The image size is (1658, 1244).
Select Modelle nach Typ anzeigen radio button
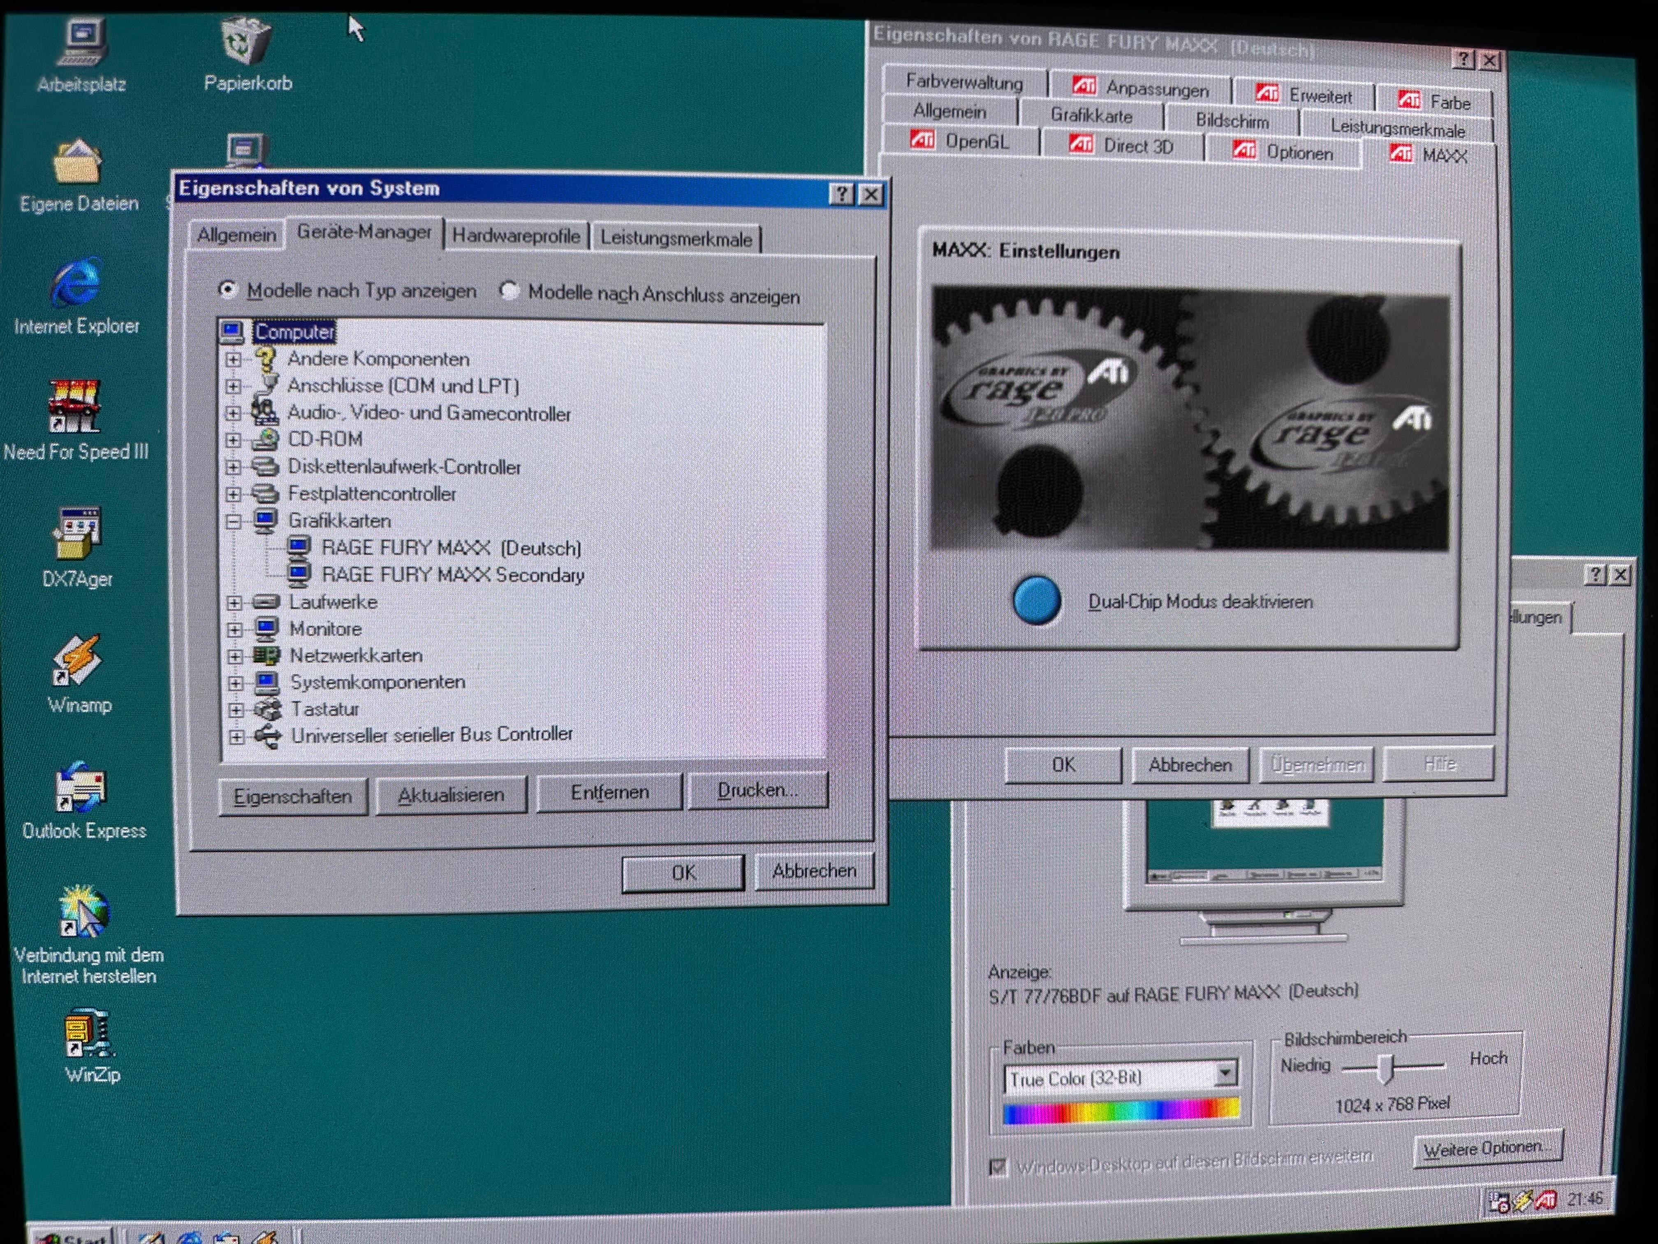point(228,290)
